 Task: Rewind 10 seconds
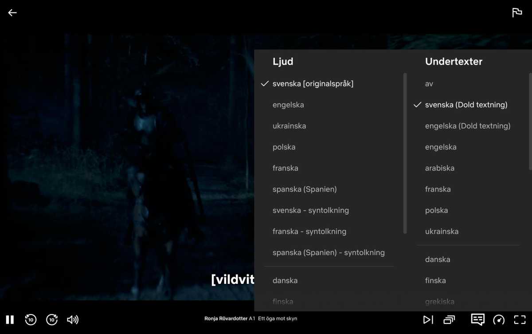coord(31,319)
